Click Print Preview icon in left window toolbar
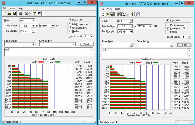 click(25, 13)
